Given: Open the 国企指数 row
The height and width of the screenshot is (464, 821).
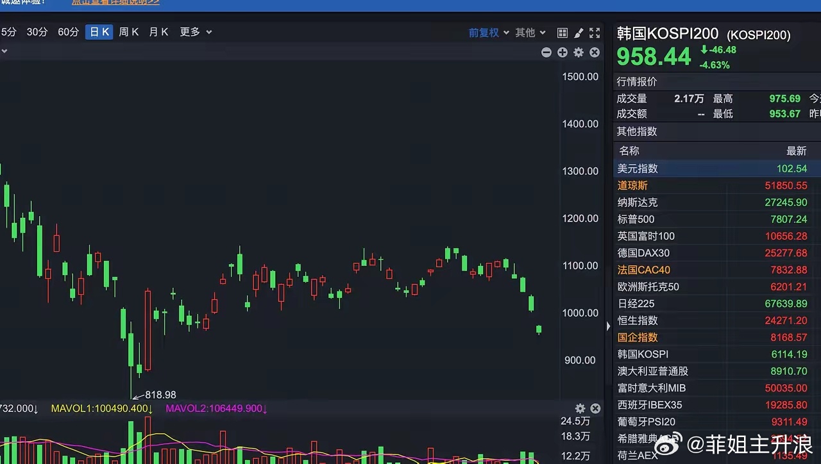Looking at the screenshot, I should point(717,337).
